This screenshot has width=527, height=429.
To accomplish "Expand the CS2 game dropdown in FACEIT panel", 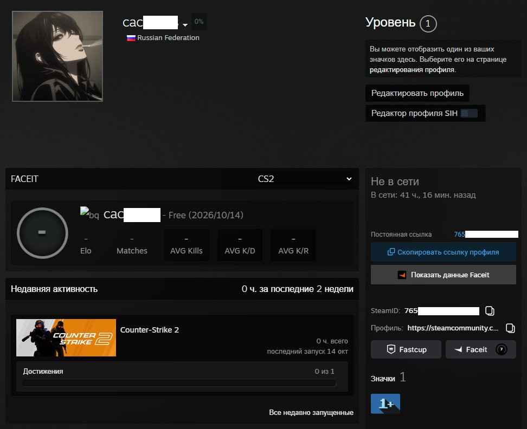I will point(305,179).
